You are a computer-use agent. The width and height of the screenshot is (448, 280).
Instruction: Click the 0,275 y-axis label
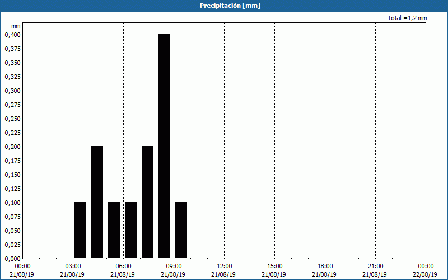pos(12,105)
